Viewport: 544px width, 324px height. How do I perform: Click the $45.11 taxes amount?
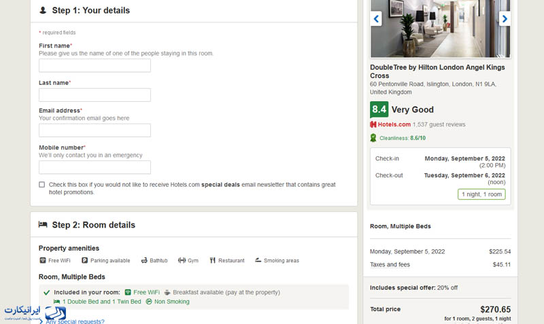502,265
